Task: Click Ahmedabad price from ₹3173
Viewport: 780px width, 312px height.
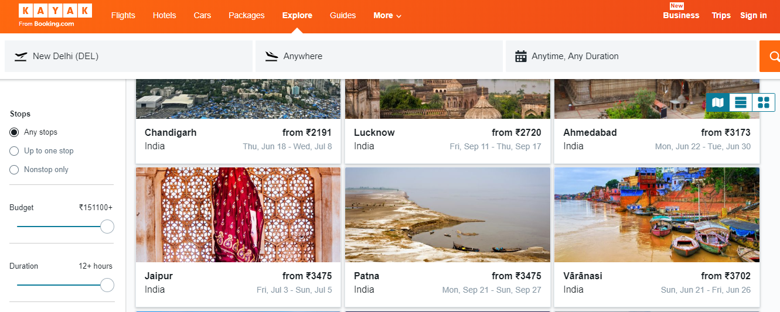Action: (x=725, y=132)
